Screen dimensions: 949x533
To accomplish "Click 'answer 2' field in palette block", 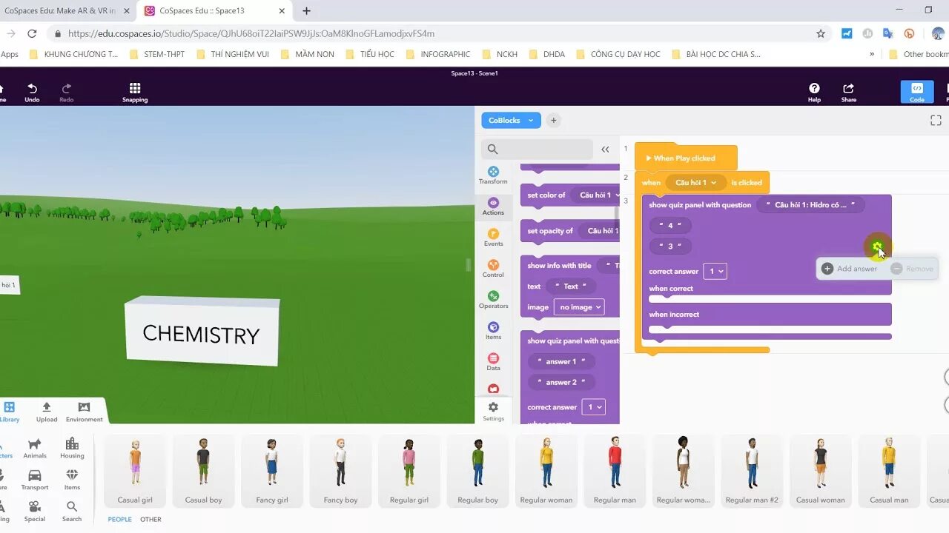I will tap(561, 382).
